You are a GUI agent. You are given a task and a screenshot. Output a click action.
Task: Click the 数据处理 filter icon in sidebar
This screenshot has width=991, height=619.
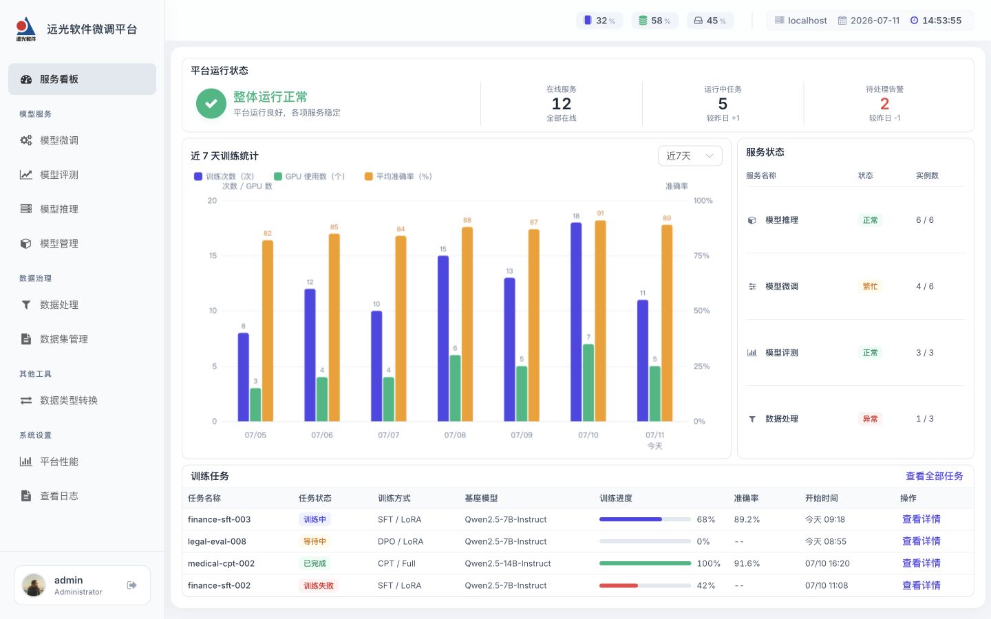tap(26, 305)
